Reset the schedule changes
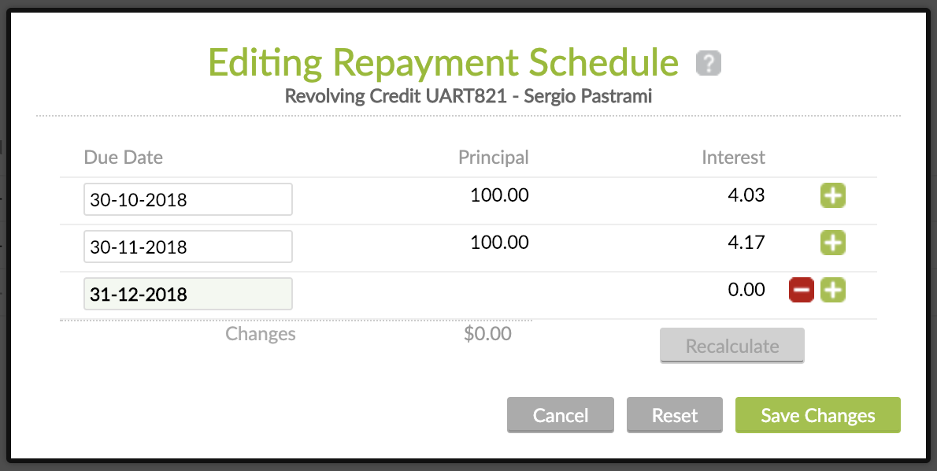This screenshot has height=471, width=937. click(674, 415)
